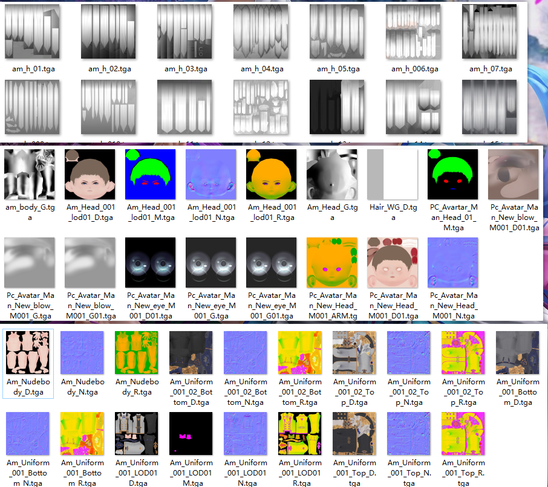Click the file name am_h_006.tga
The image size is (548, 487).
tap(414, 69)
